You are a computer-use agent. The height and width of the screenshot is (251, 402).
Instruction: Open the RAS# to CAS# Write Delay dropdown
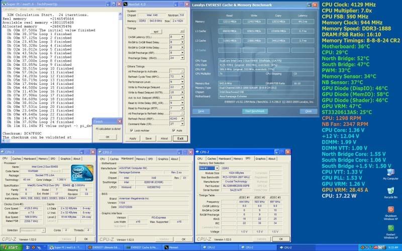182,47
